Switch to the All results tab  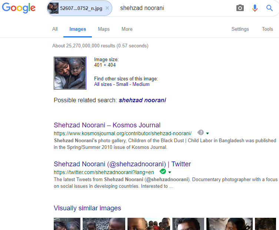(x=55, y=29)
